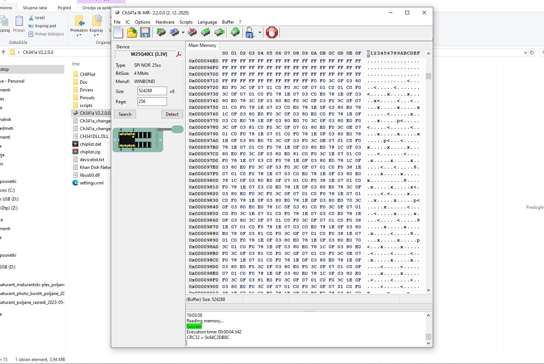Click the Search button in Device panel
The width and height of the screenshot is (544, 364).
pos(125,114)
